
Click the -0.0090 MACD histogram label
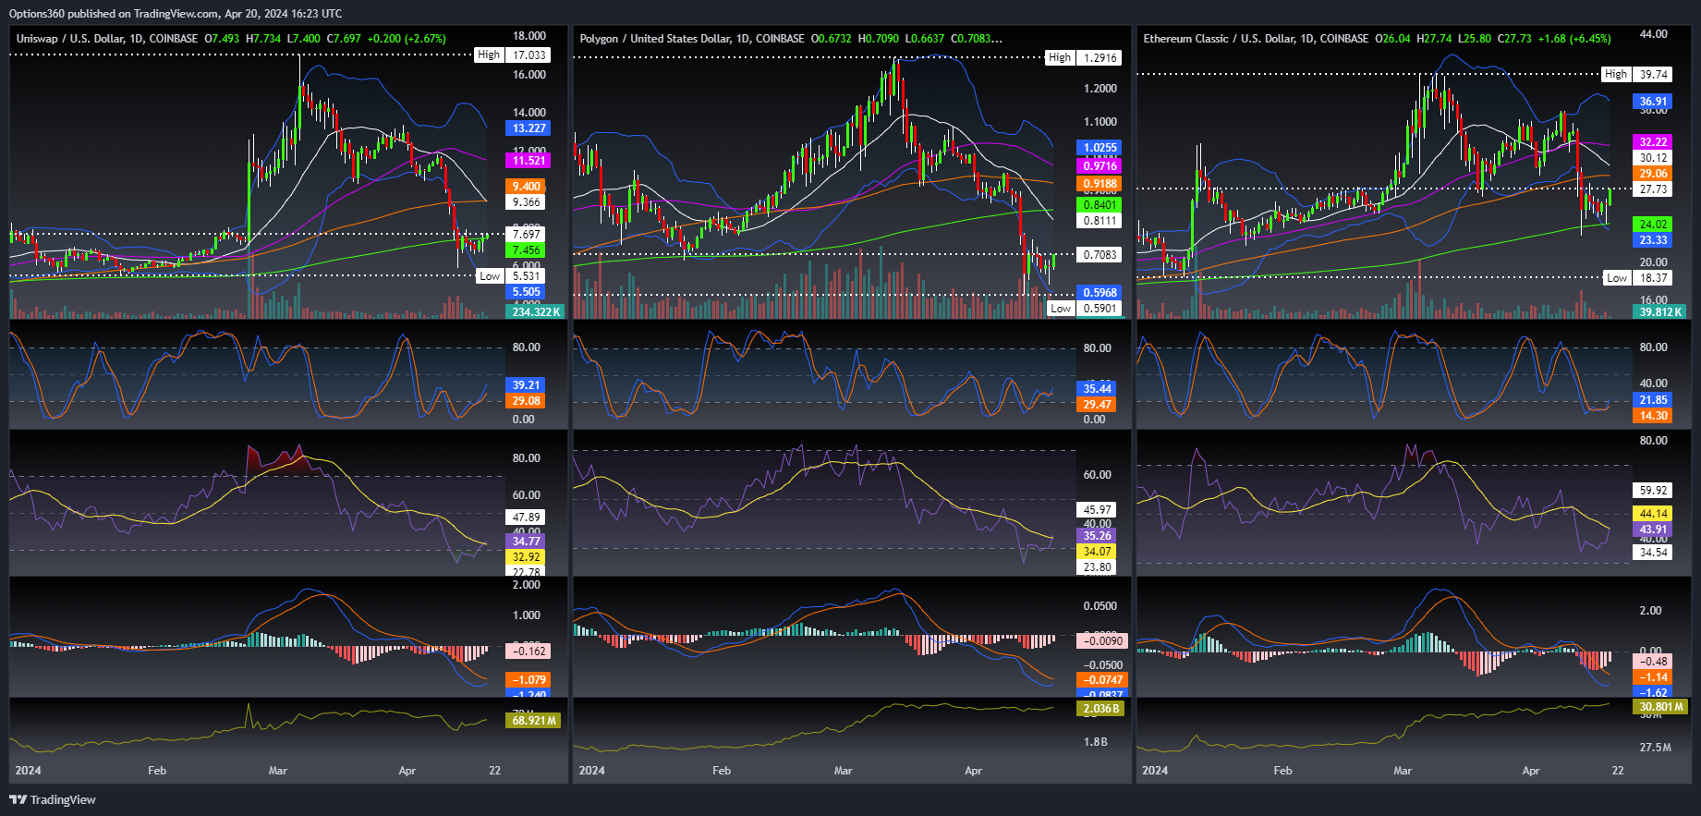pyautogui.click(x=1102, y=641)
